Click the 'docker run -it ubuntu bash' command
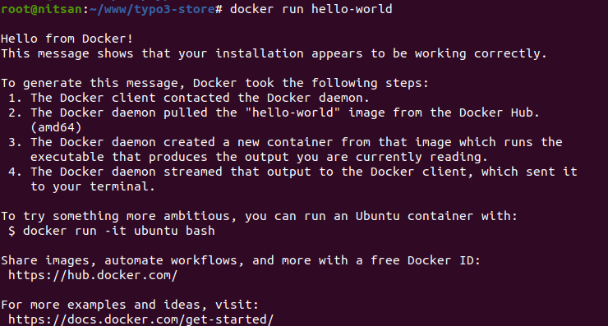608x326 pixels. tap(118, 231)
